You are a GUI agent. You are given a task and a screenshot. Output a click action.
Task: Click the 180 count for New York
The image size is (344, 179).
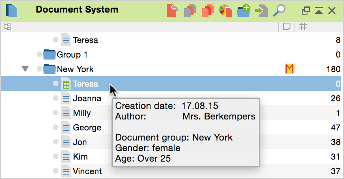[333, 69]
